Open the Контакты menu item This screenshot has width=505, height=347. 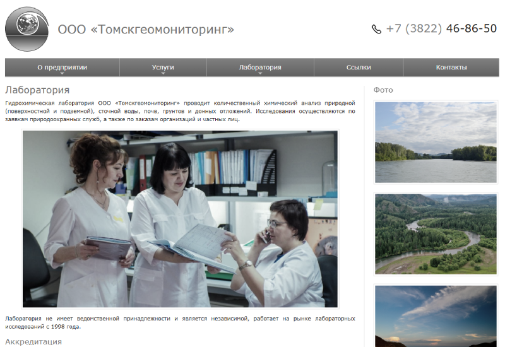coord(451,68)
